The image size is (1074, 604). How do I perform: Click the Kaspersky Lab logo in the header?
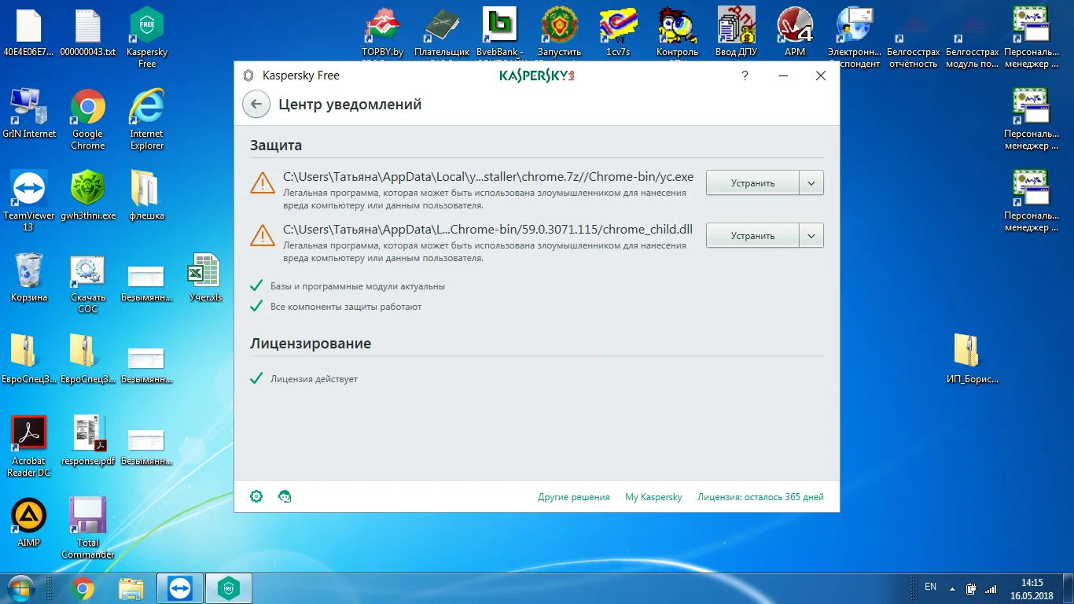tap(537, 75)
